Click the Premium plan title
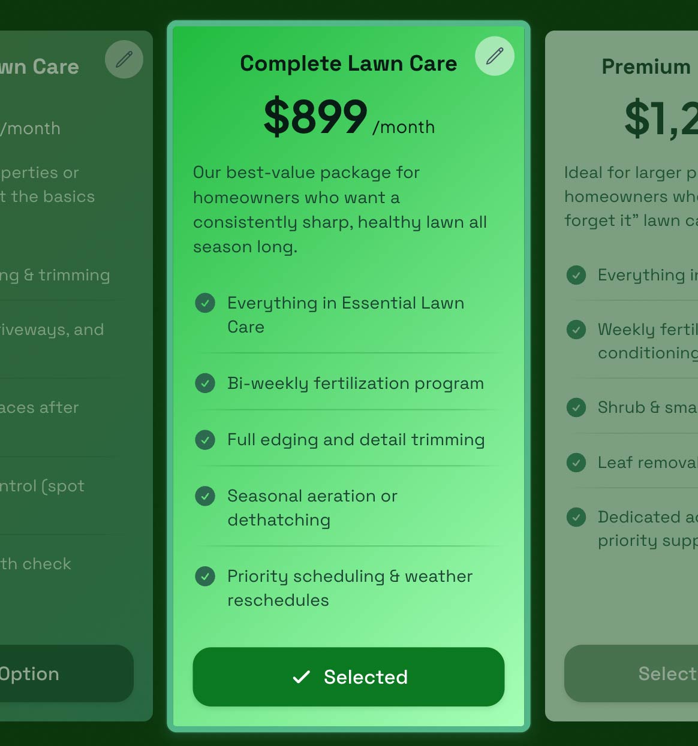The height and width of the screenshot is (746, 698). (x=647, y=67)
